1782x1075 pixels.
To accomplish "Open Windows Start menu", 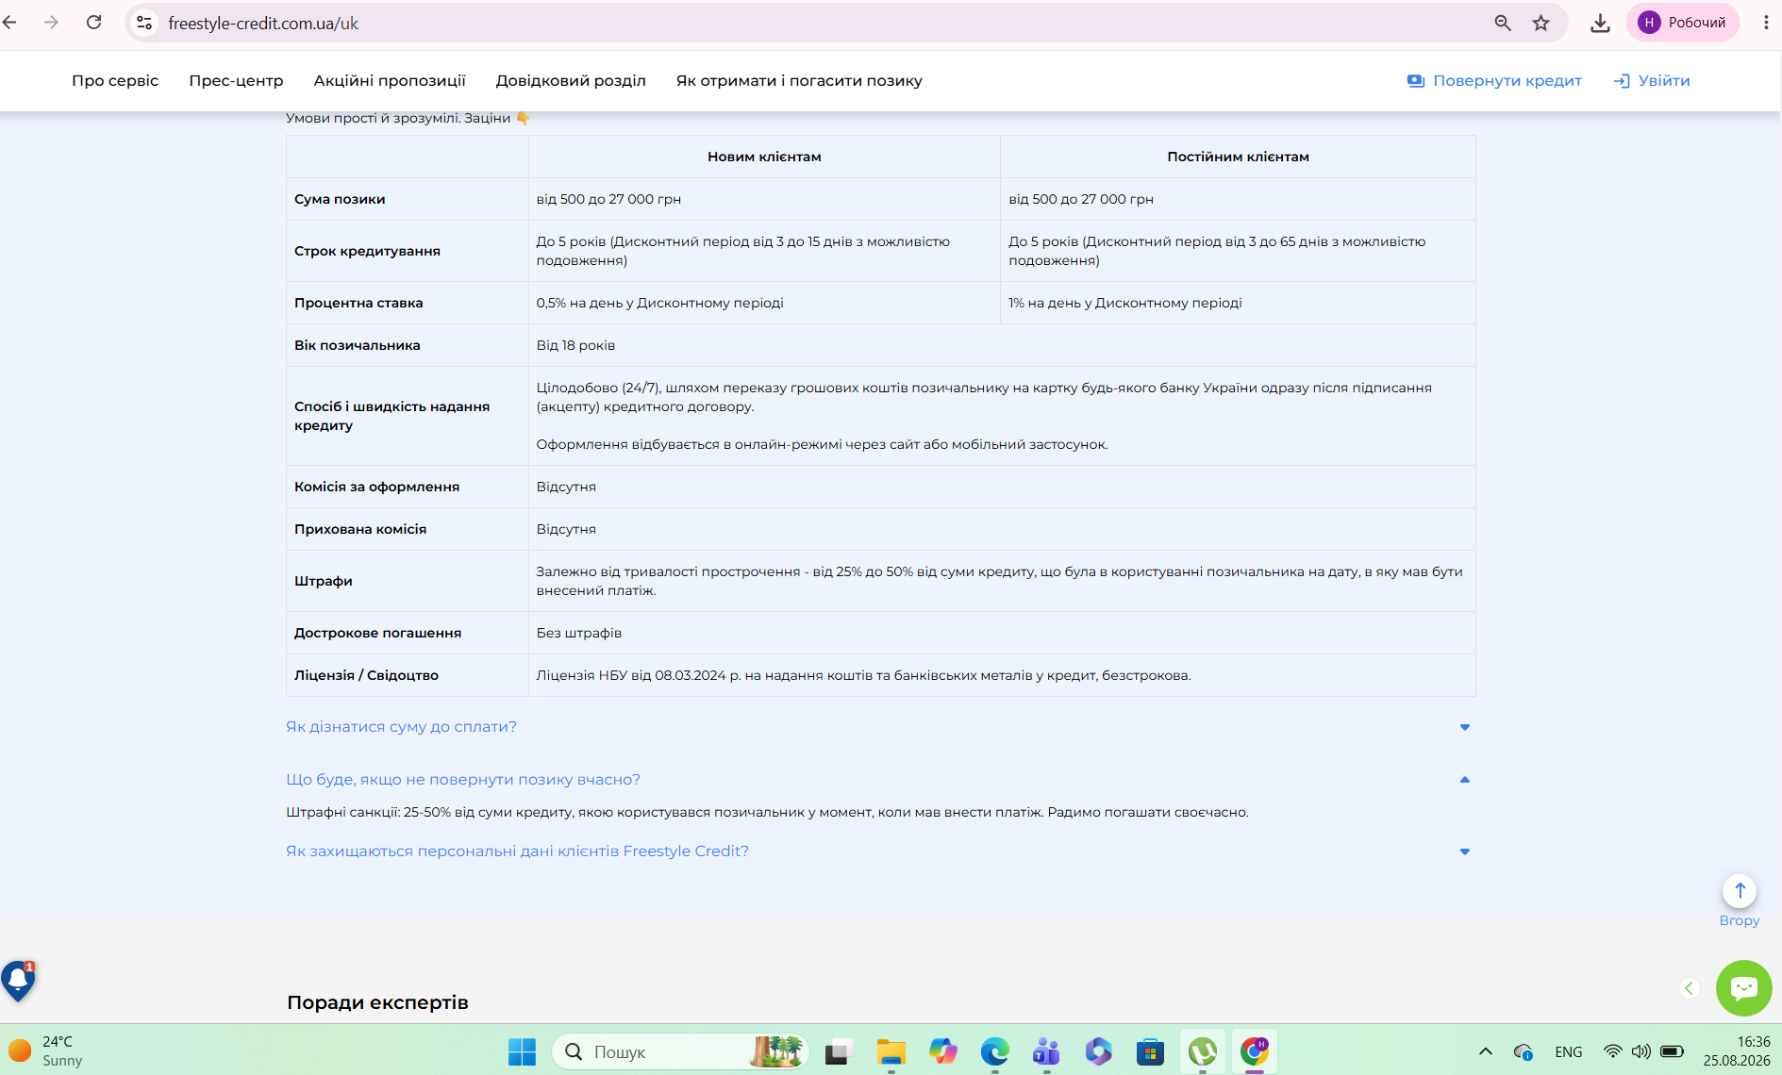I will click(522, 1051).
